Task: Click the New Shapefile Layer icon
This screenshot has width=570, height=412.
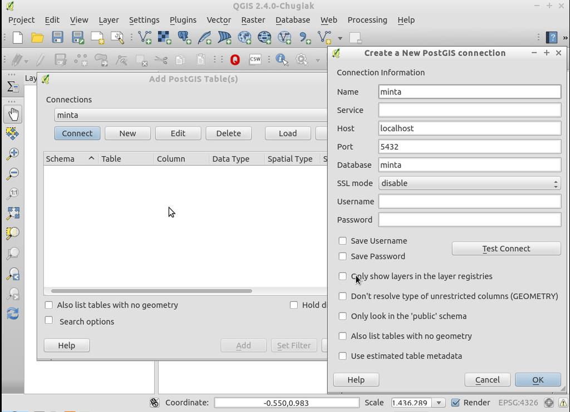Action: point(325,37)
